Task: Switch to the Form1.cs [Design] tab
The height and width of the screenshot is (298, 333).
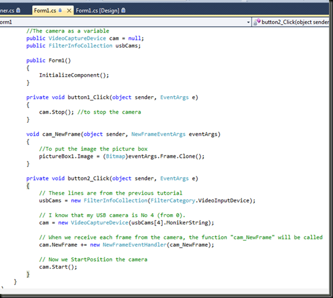Action: pyautogui.click(x=98, y=10)
